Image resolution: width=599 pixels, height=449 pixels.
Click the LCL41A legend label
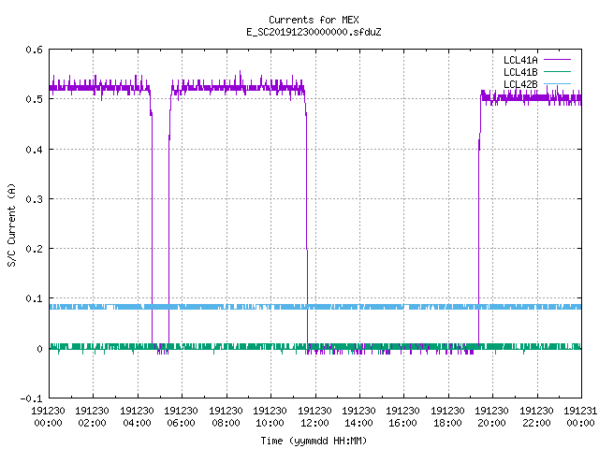click(520, 60)
